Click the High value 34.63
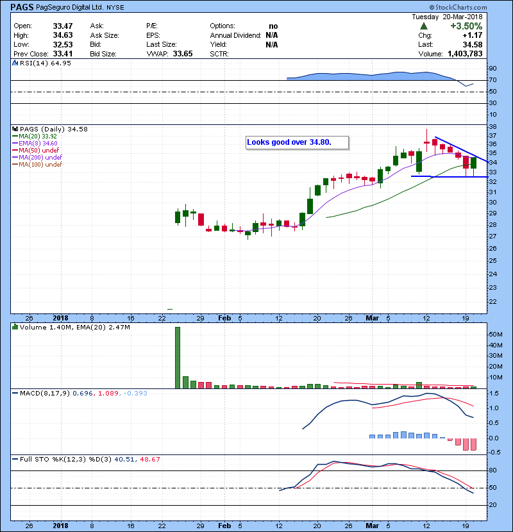The width and height of the screenshot is (513, 532). [63, 35]
